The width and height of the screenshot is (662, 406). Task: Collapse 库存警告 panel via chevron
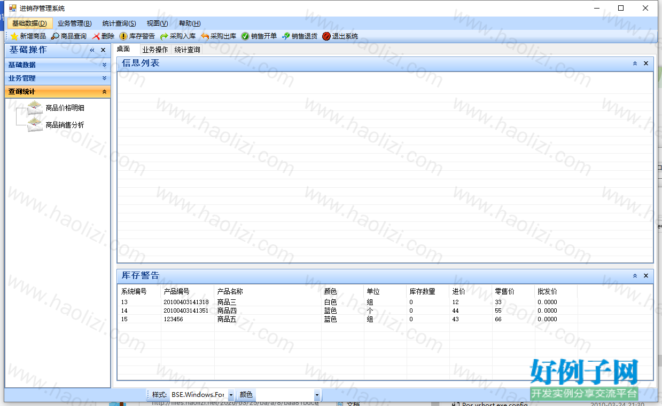[x=635, y=276]
